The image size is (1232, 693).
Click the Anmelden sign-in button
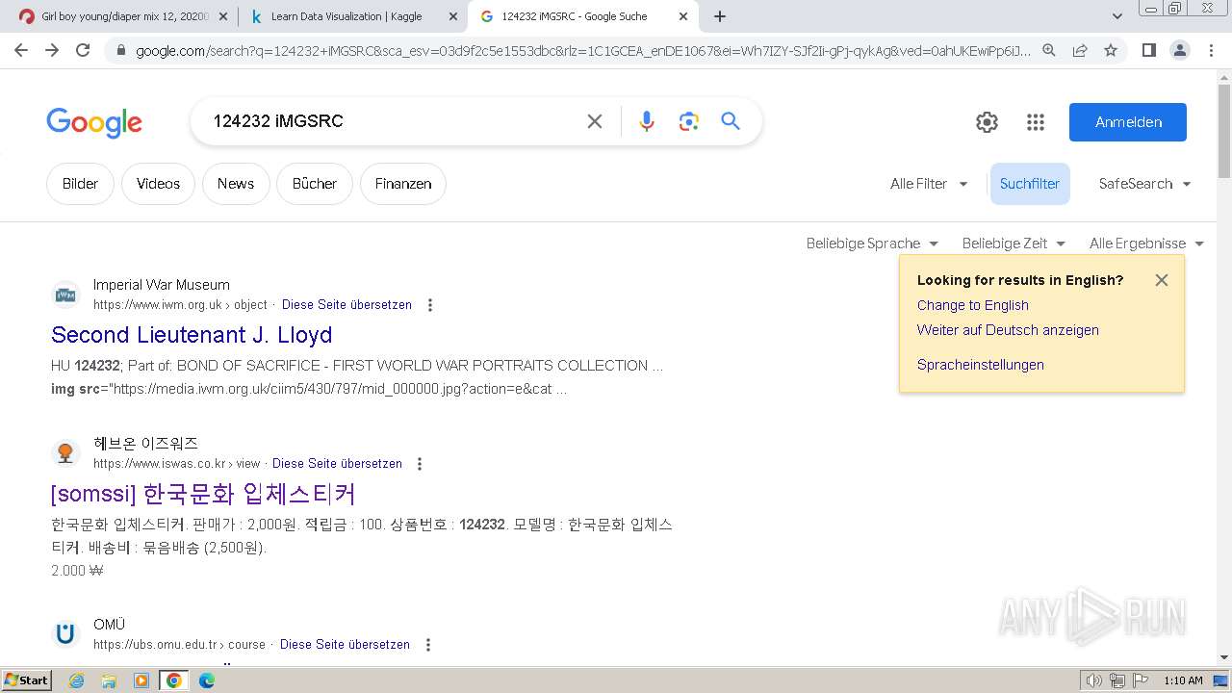(x=1128, y=122)
